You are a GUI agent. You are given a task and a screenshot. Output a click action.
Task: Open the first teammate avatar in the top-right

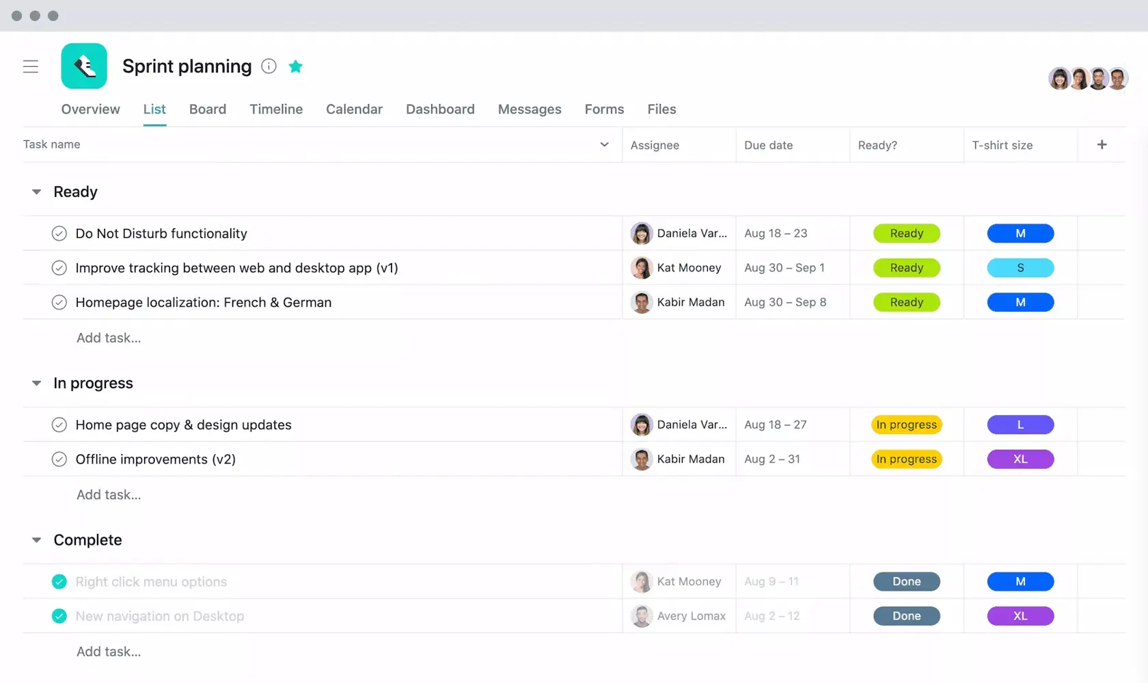[1059, 78]
